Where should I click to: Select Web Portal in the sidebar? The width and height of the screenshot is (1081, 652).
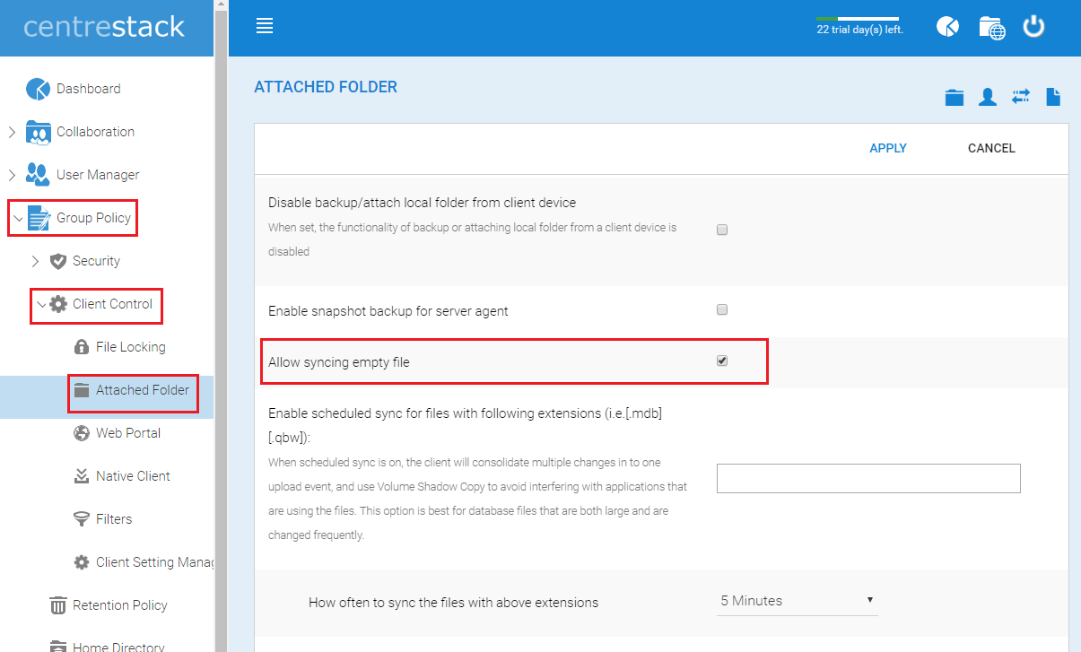tap(128, 433)
